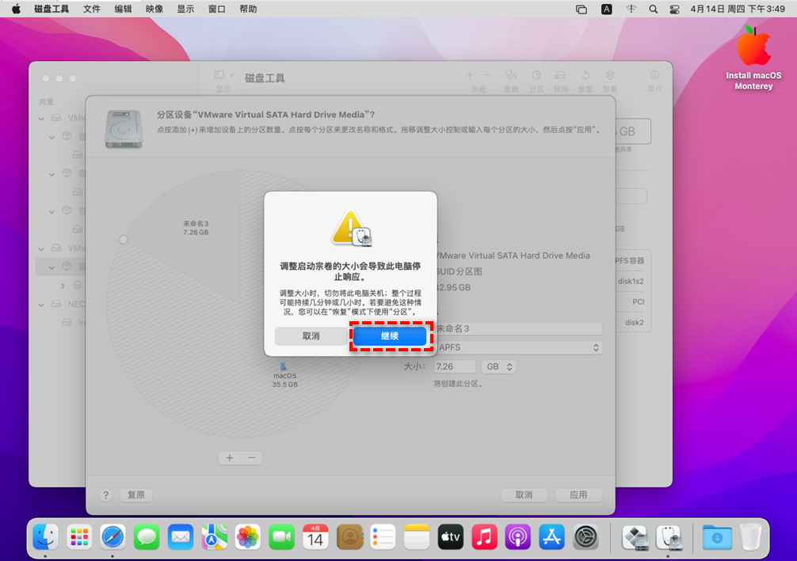Screen dimensions: 797x561
Task: Open the 文件 menu
Action: 92,9
